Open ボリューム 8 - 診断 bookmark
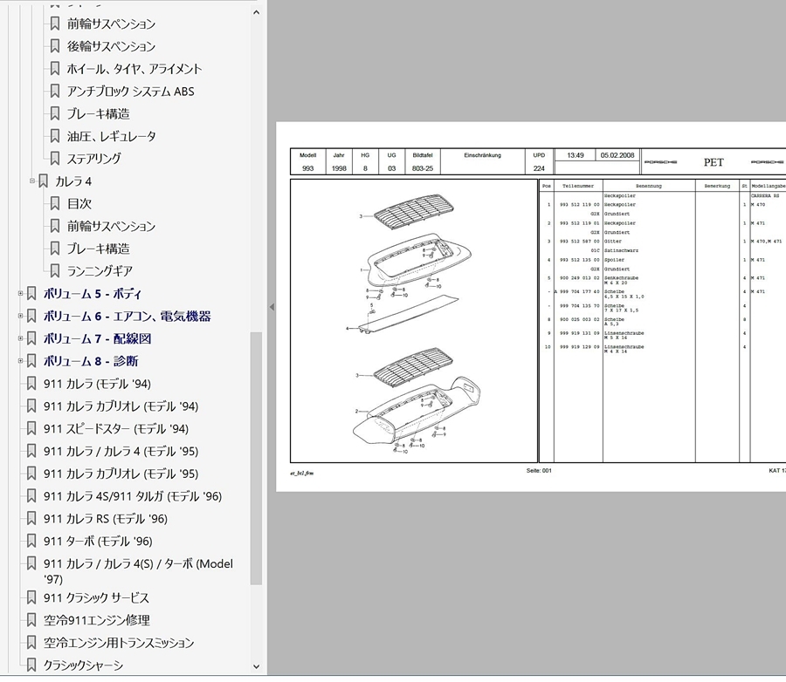This screenshot has width=786, height=682. [91, 361]
